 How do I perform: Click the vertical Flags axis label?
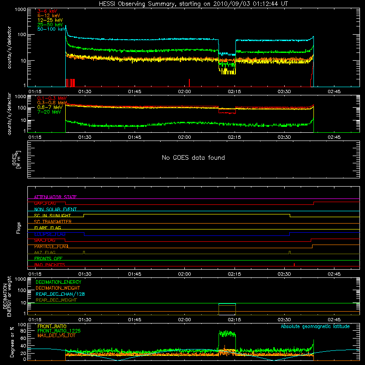click(x=18, y=228)
